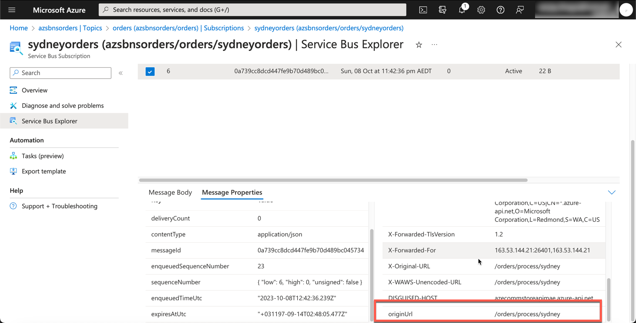Click the message ID cell 0a739cc8dcd447fe9b70d489bc0...
The height and width of the screenshot is (323, 636).
click(x=281, y=71)
